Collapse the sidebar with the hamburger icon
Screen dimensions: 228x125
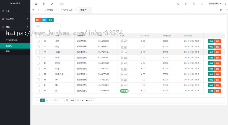click(x=36, y=4)
